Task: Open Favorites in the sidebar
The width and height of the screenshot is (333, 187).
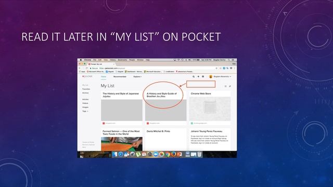Action: tap(86, 89)
